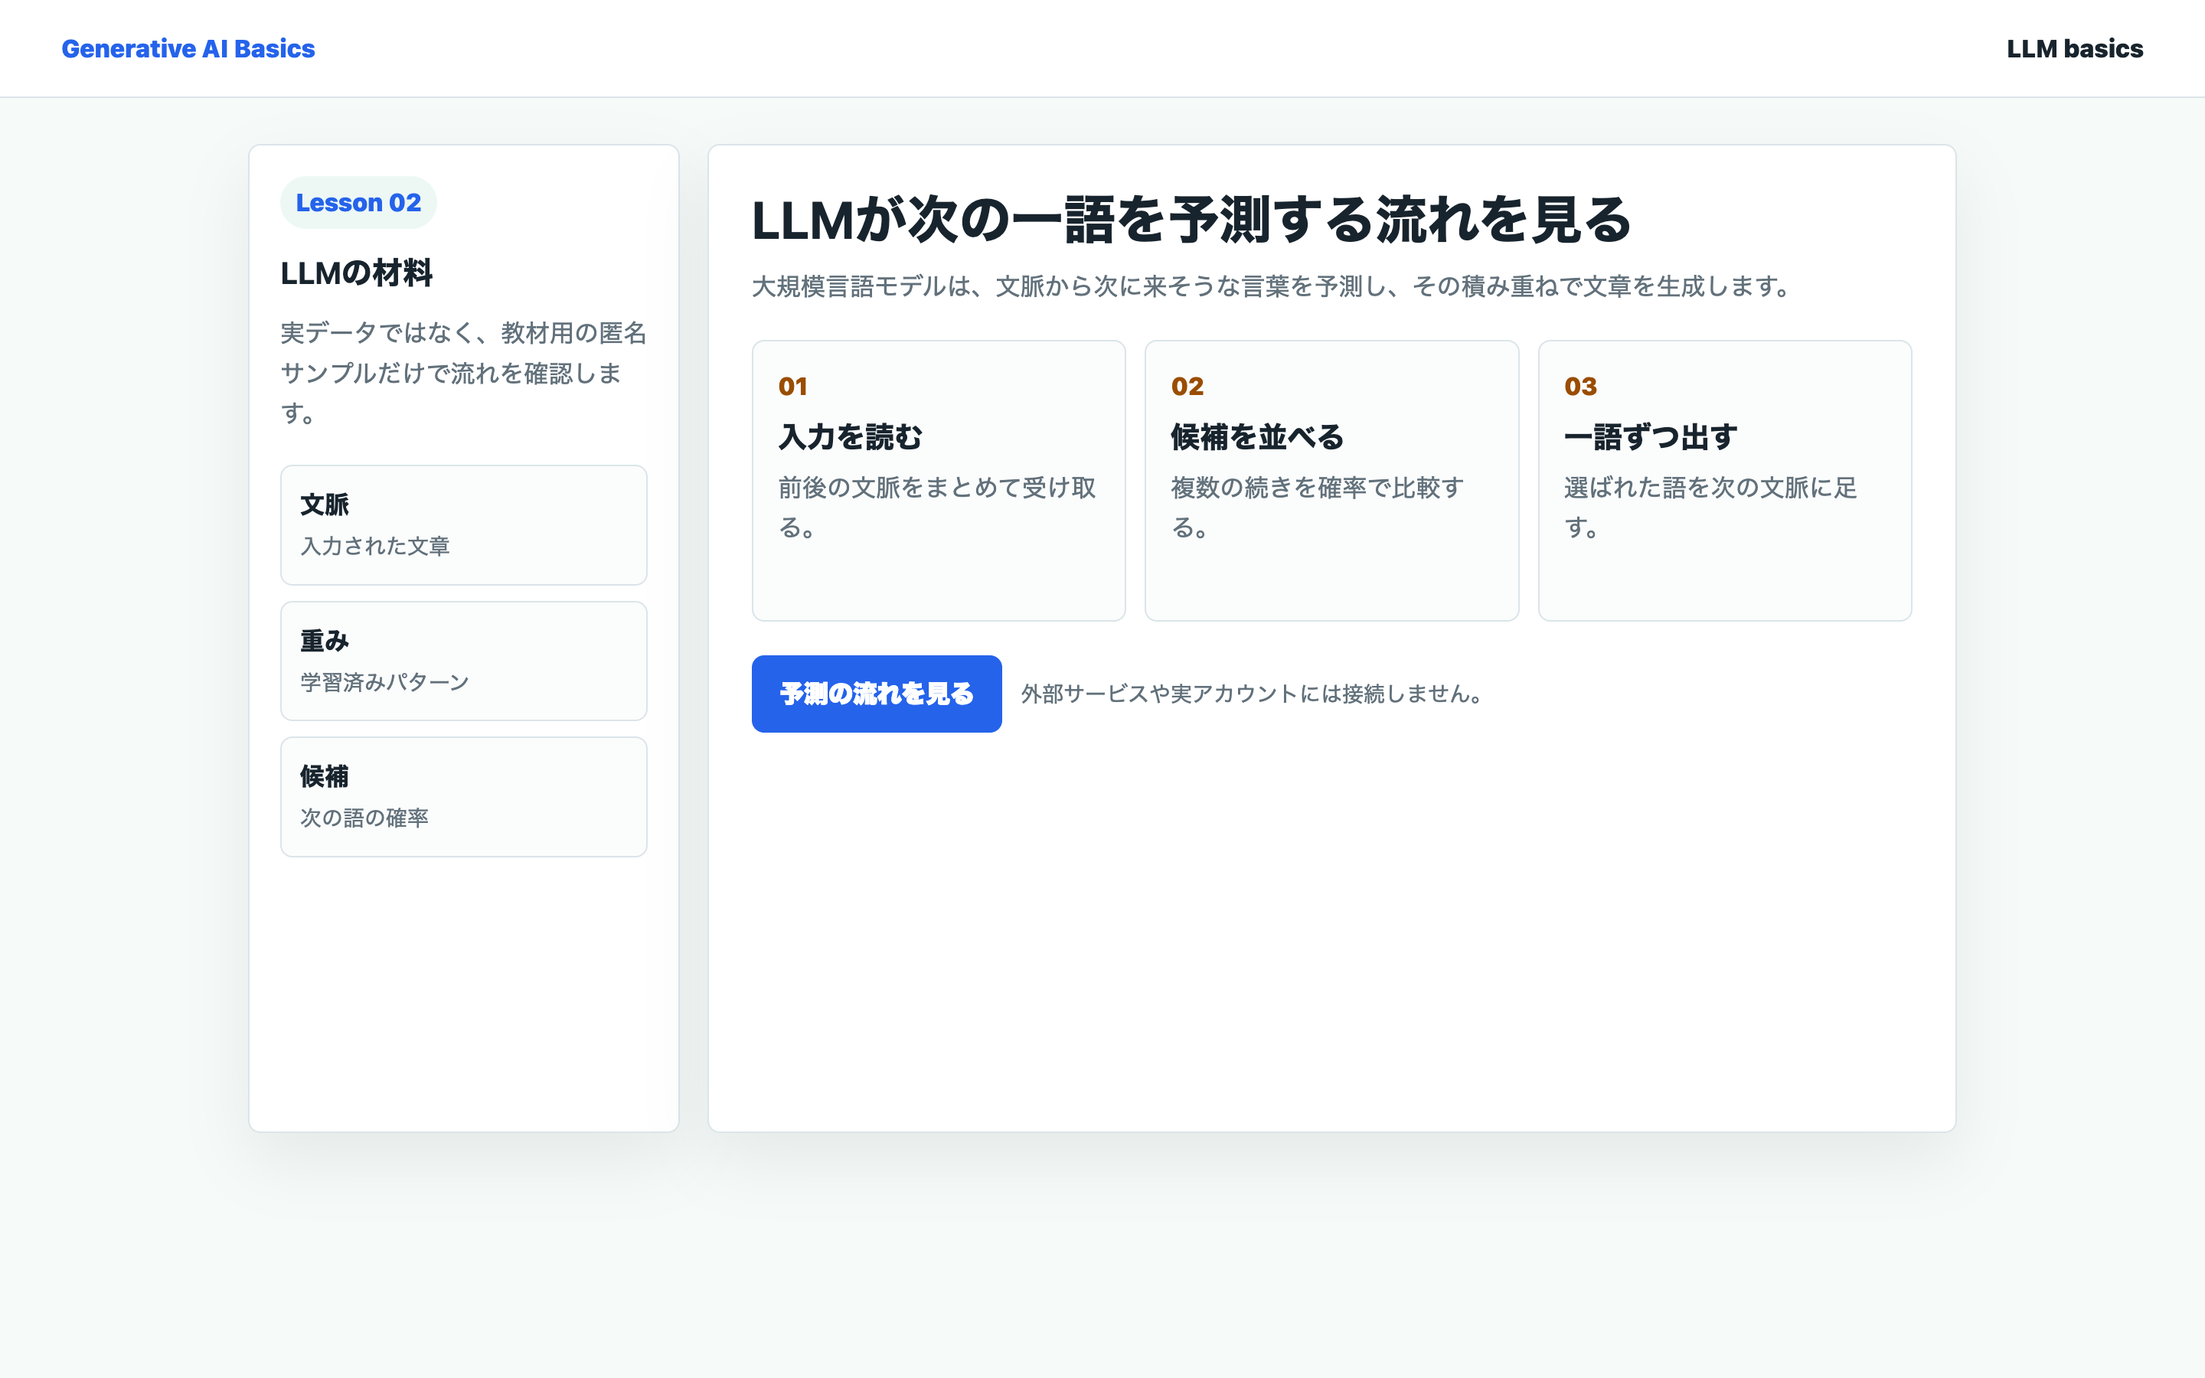2205x1378 pixels.
Task: Click the text 学習済みパターン
Action: coord(384,681)
